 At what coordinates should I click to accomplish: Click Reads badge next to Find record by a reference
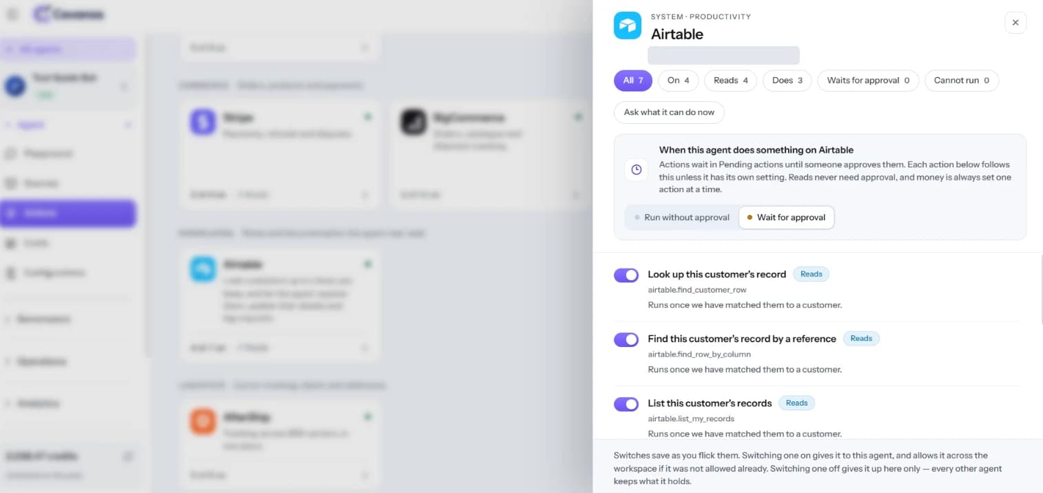point(861,338)
